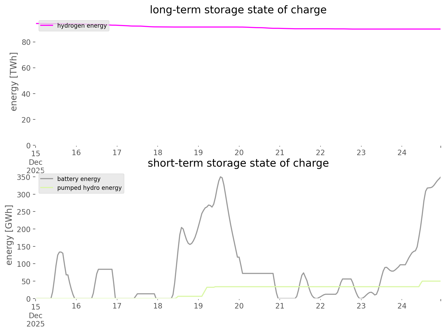This screenshot has width=446, height=333.
Task: Click the magenta hydrogen energy legend line
Action: tap(47, 26)
